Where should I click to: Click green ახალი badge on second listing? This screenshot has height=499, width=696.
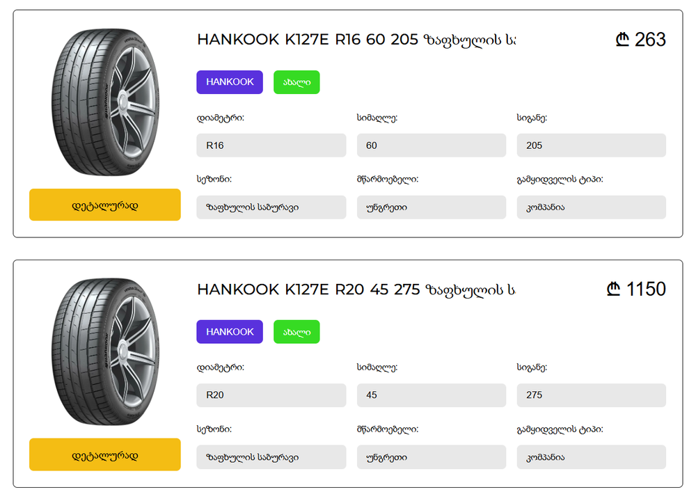point(296,332)
